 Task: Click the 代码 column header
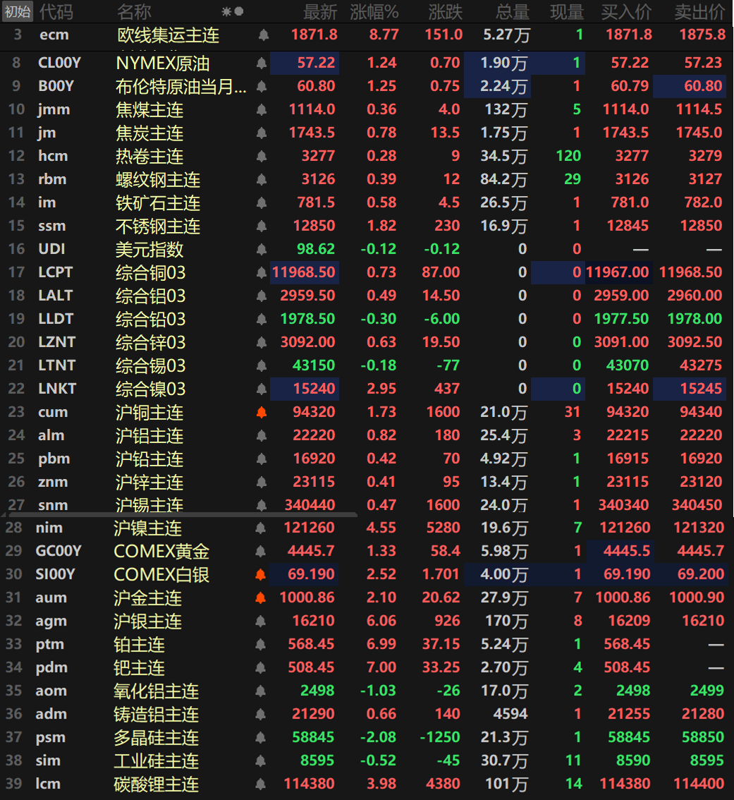[x=55, y=11]
